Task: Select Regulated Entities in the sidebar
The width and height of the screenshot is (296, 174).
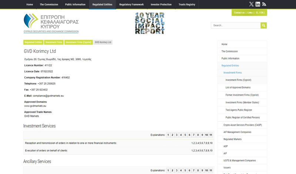Action: tap(242, 66)
